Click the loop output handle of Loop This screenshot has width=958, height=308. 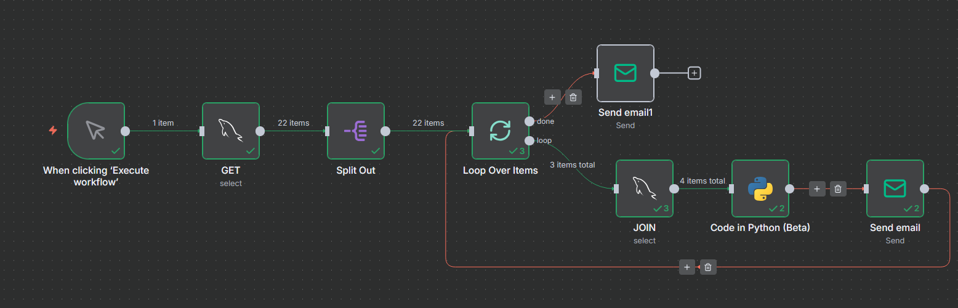point(529,140)
